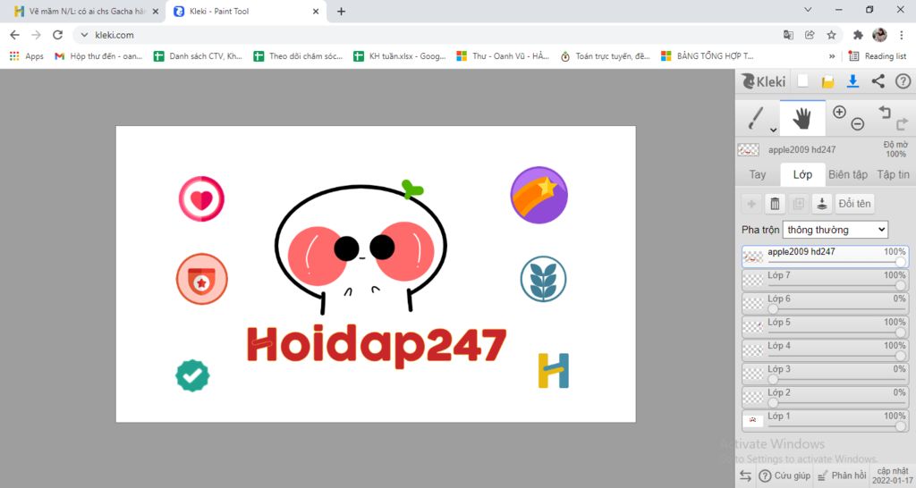Duplicate the selected layer
Viewport: 916px width, 488px height.
tap(798, 204)
